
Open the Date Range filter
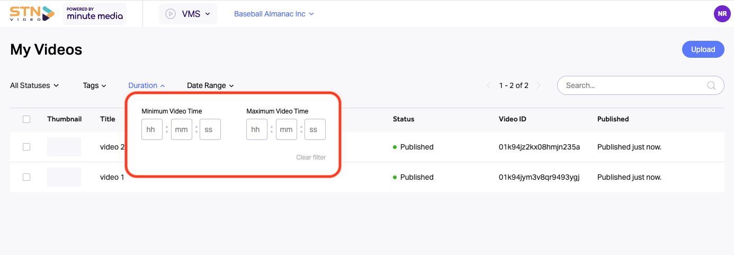pos(210,85)
